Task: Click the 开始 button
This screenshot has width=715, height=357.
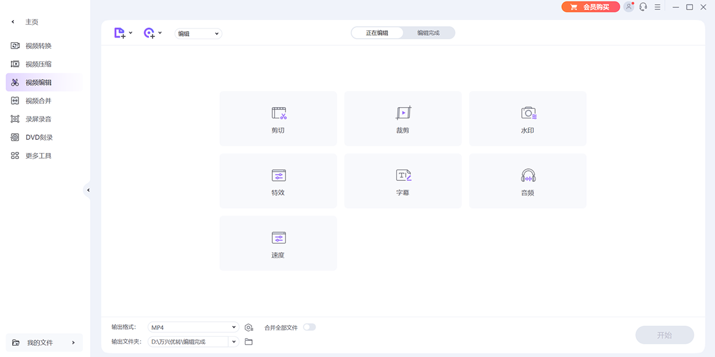Action: pyautogui.click(x=664, y=335)
